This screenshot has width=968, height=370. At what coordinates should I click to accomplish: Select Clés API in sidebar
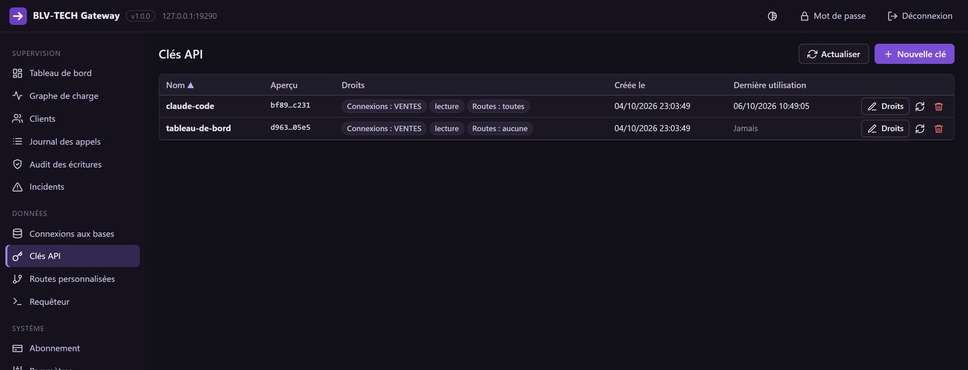coord(73,256)
